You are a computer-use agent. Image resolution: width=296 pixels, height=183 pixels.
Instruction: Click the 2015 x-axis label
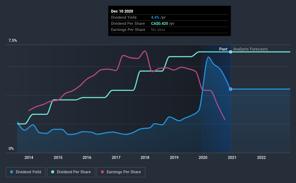point(58,157)
